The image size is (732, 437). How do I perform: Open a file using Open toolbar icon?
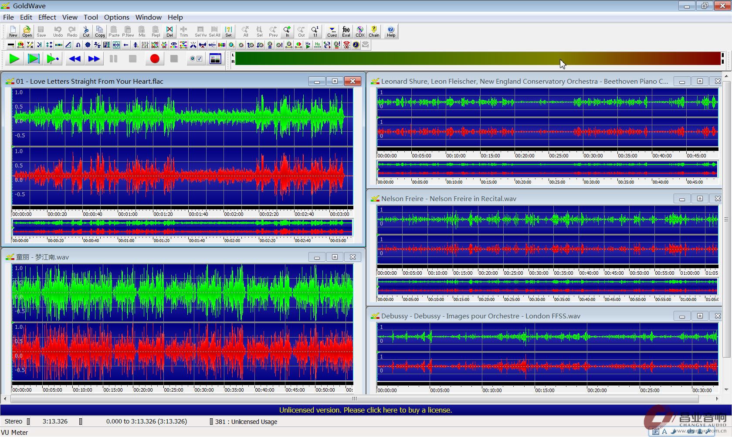(27, 31)
